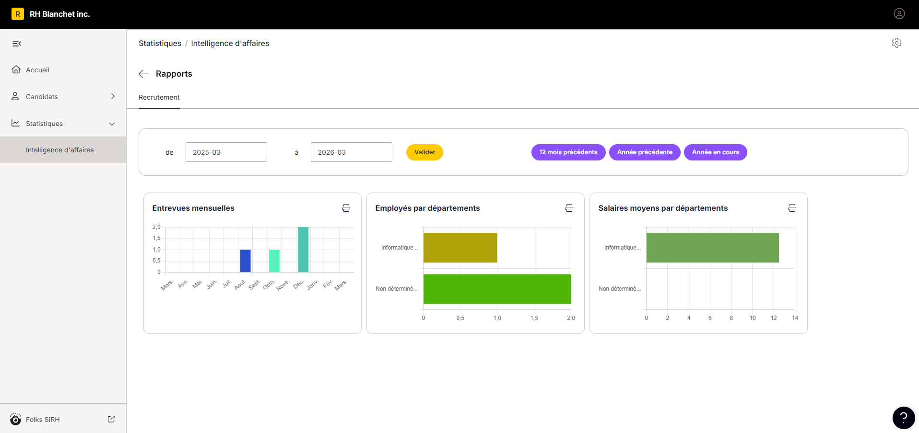The height and width of the screenshot is (433, 919).
Task: Go back using the Rapports arrow
Action: click(x=143, y=74)
